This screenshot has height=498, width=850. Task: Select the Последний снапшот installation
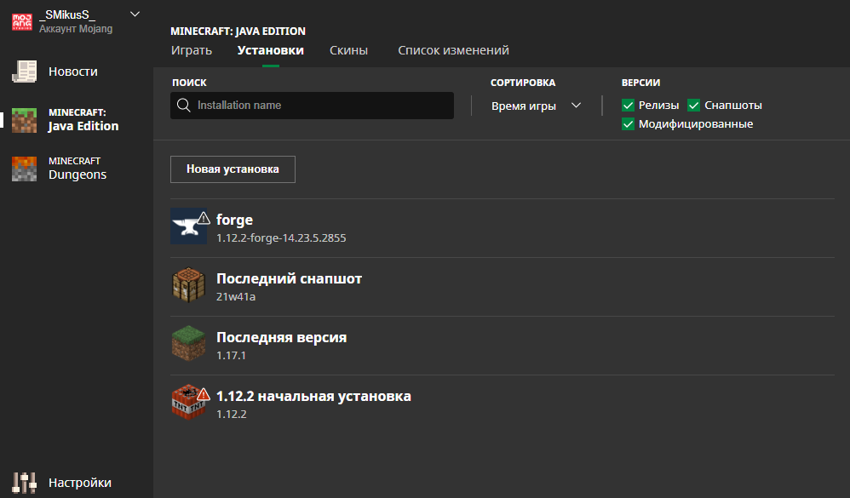point(289,278)
